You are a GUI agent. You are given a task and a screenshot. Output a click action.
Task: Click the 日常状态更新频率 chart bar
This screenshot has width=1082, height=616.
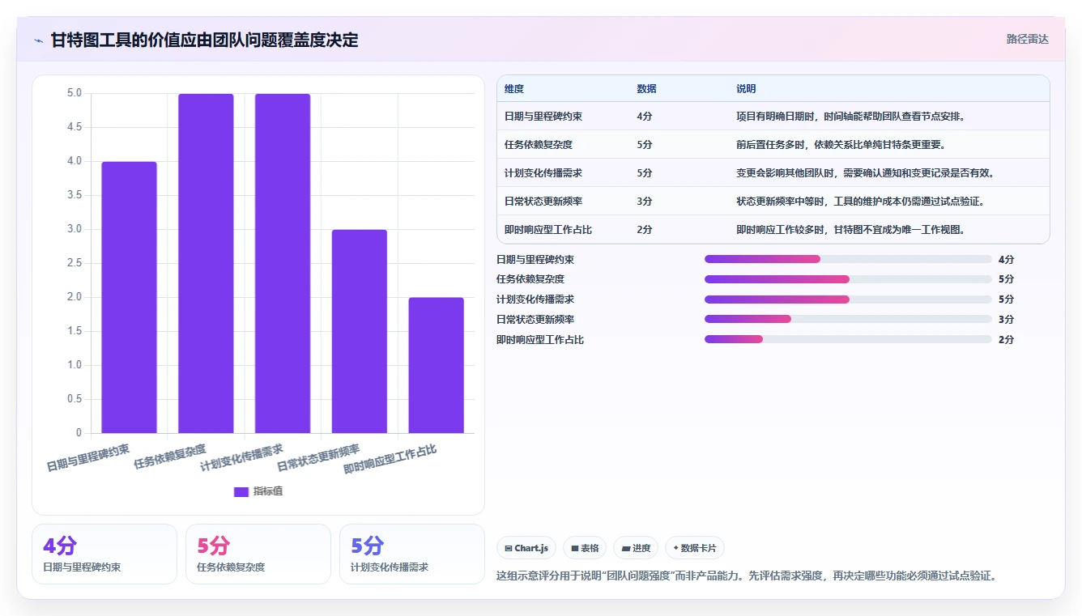(x=360, y=331)
